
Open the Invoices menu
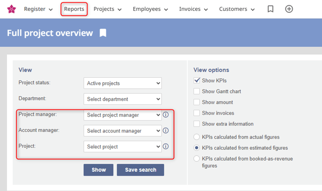pos(193,9)
